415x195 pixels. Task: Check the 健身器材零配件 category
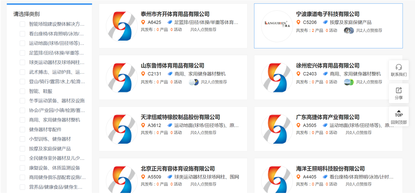pyautogui.click(x=22, y=130)
